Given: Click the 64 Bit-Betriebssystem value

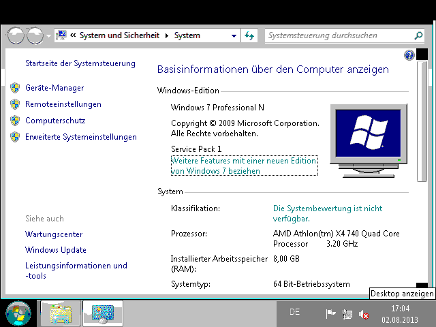Looking at the screenshot, I should tap(311, 284).
